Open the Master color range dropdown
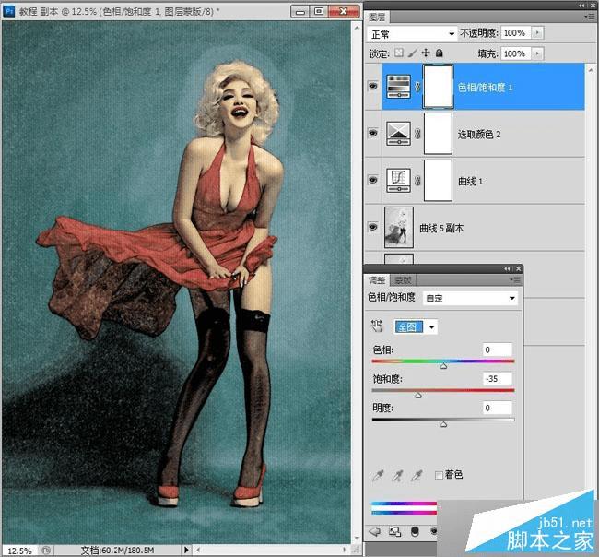Screen dimensions: 599x557 [x=416, y=326]
